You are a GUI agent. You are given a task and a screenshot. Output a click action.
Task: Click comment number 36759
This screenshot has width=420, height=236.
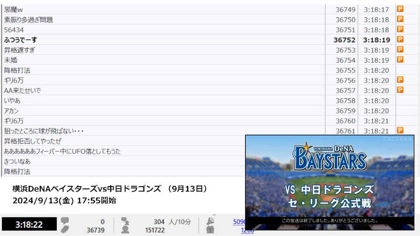pyautogui.click(x=345, y=111)
